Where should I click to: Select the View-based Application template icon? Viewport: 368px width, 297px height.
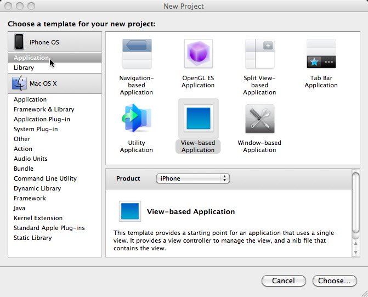pyautogui.click(x=199, y=119)
